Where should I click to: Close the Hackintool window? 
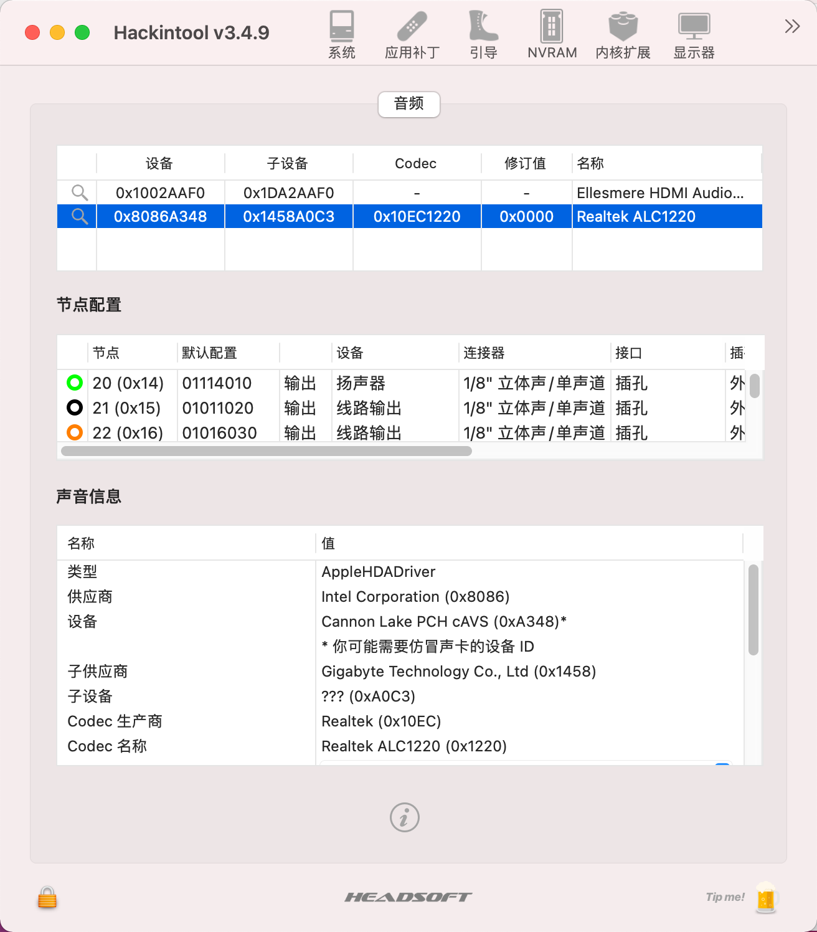coord(32,32)
